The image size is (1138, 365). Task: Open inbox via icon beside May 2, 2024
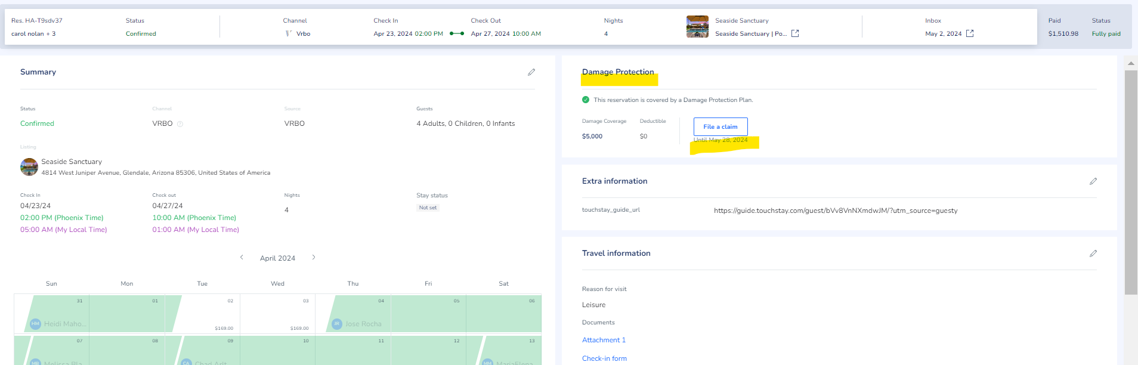click(970, 33)
